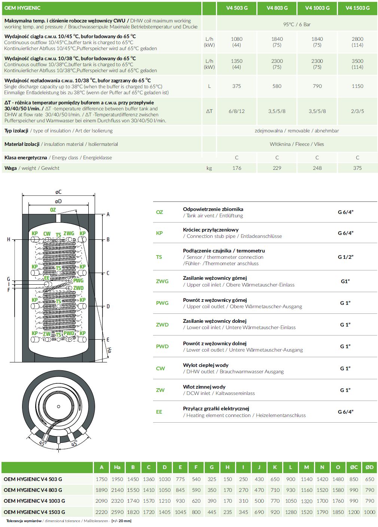Click the EE code in connections legend

point(159,412)
